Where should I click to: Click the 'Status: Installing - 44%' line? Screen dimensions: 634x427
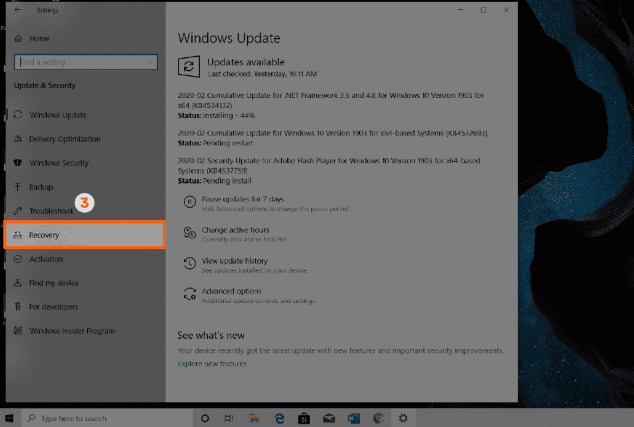[x=216, y=115]
